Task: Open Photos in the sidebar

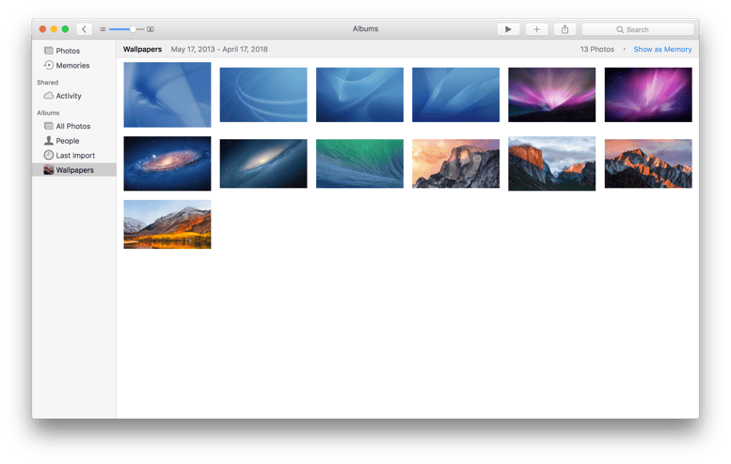Action: [x=74, y=51]
